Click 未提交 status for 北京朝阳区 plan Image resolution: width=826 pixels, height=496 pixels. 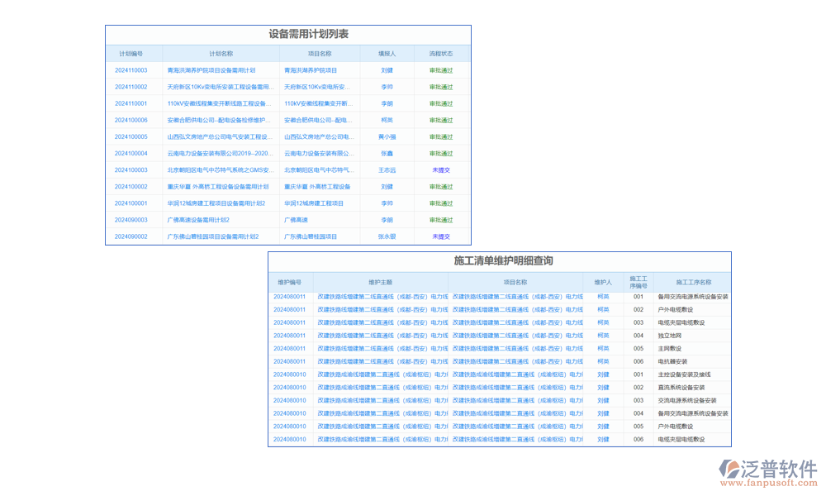click(x=439, y=169)
